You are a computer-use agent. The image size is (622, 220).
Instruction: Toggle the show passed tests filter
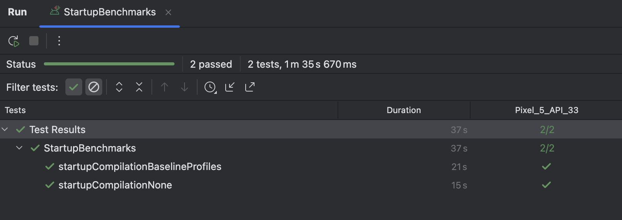(74, 87)
